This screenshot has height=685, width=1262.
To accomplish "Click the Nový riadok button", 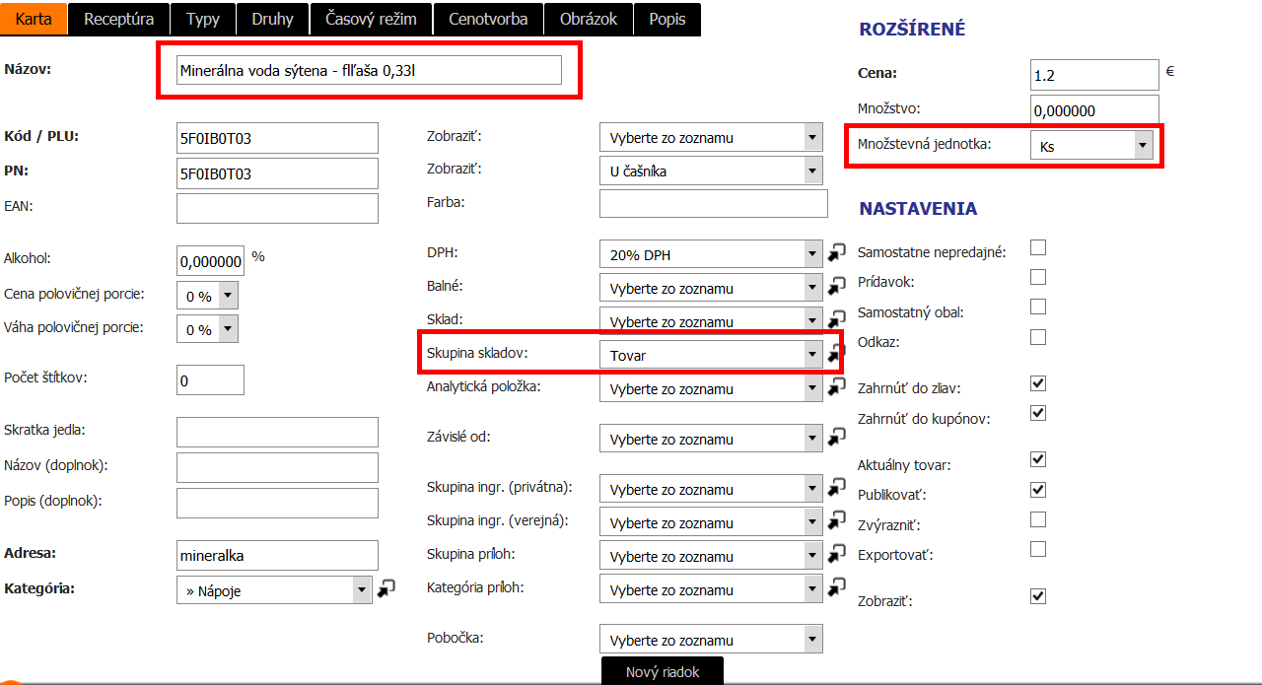I will (x=663, y=671).
